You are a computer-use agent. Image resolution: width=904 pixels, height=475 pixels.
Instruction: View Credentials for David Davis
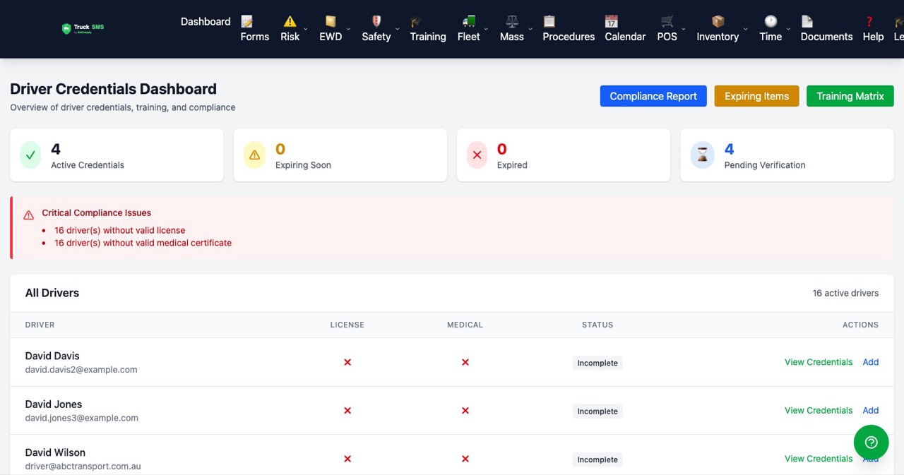coord(819,362)
